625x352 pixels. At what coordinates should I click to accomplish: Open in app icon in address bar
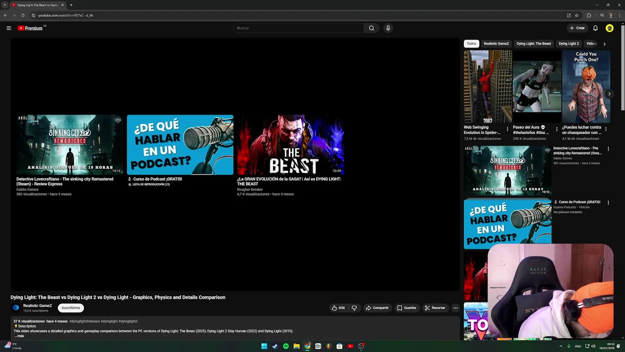569,15
